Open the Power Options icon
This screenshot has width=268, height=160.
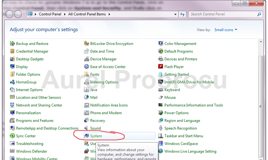[161, 113]
